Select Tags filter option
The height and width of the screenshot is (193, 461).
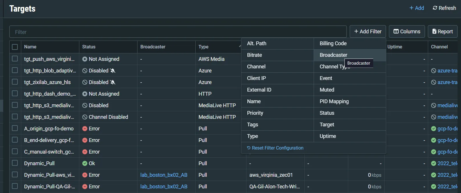pyautogui.click(x=278, y=125)
